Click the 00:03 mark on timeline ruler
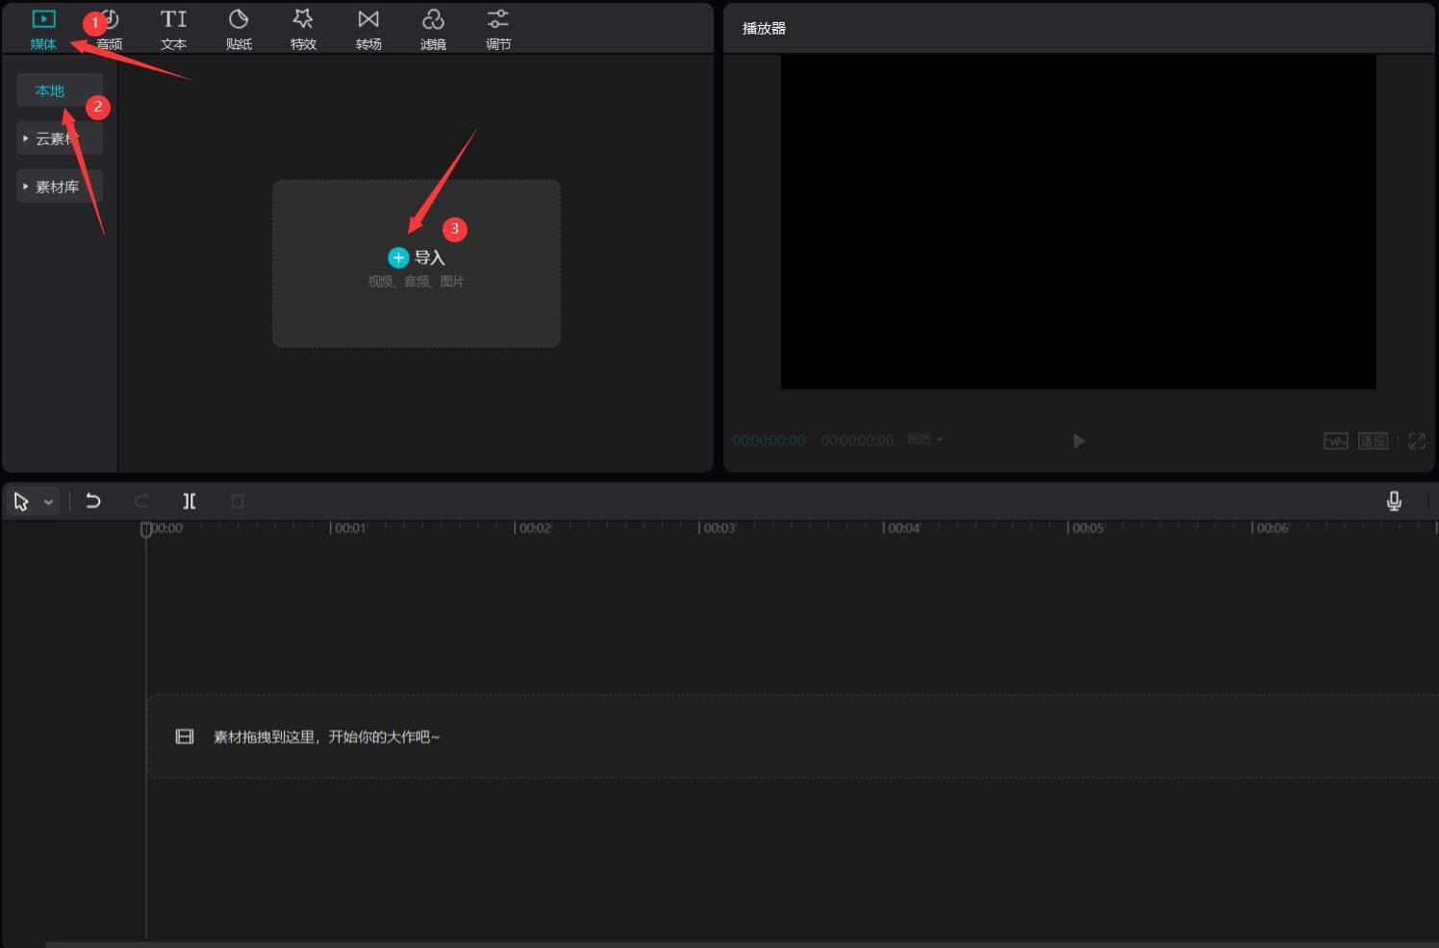The width and height of the screenshot is (1439, 948). click(718, 528)
